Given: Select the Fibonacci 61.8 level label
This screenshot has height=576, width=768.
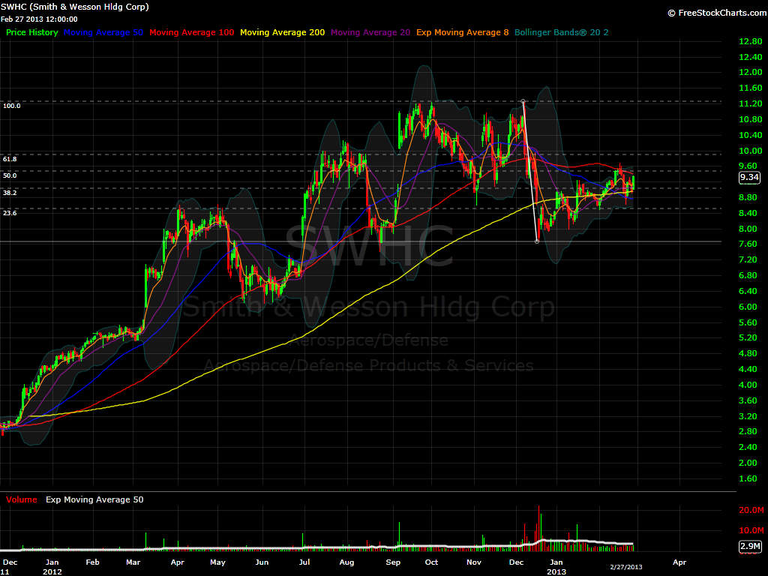Looking at the screenshot, I should coord(10,159).
